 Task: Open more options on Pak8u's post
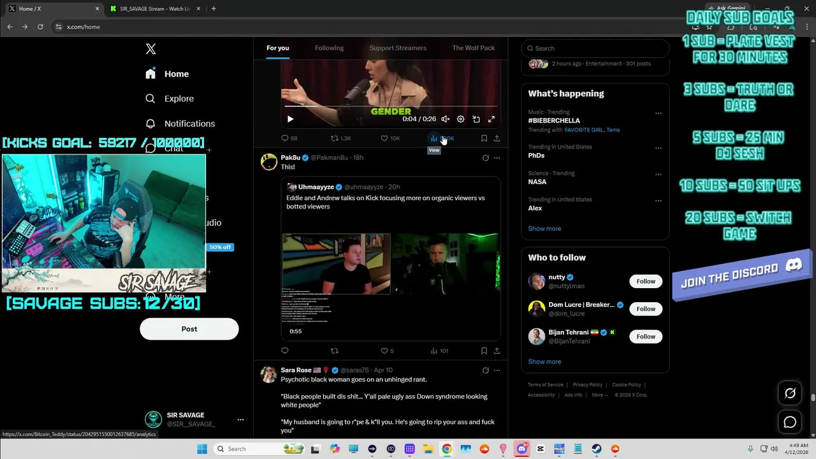(497, 157)
